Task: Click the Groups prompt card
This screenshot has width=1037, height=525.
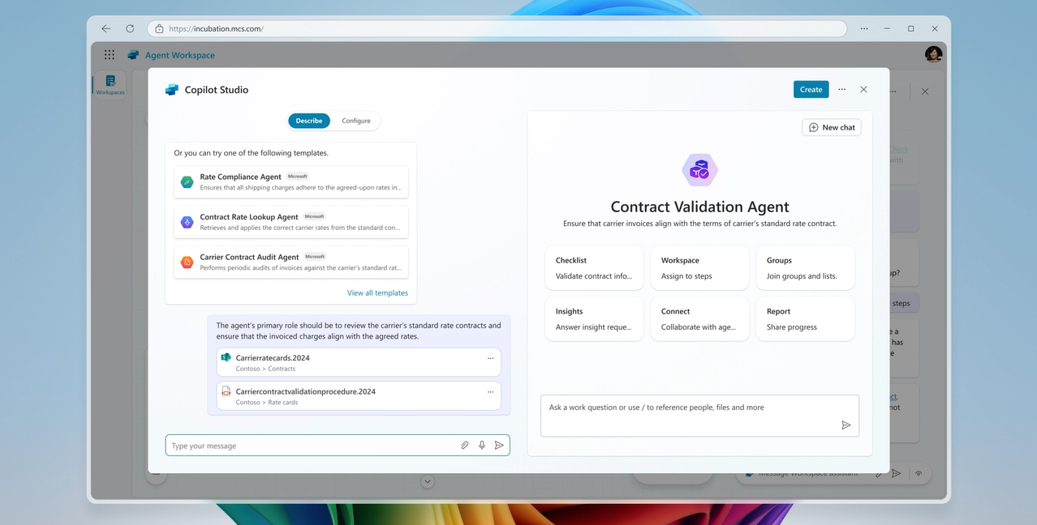Action: 805,268
